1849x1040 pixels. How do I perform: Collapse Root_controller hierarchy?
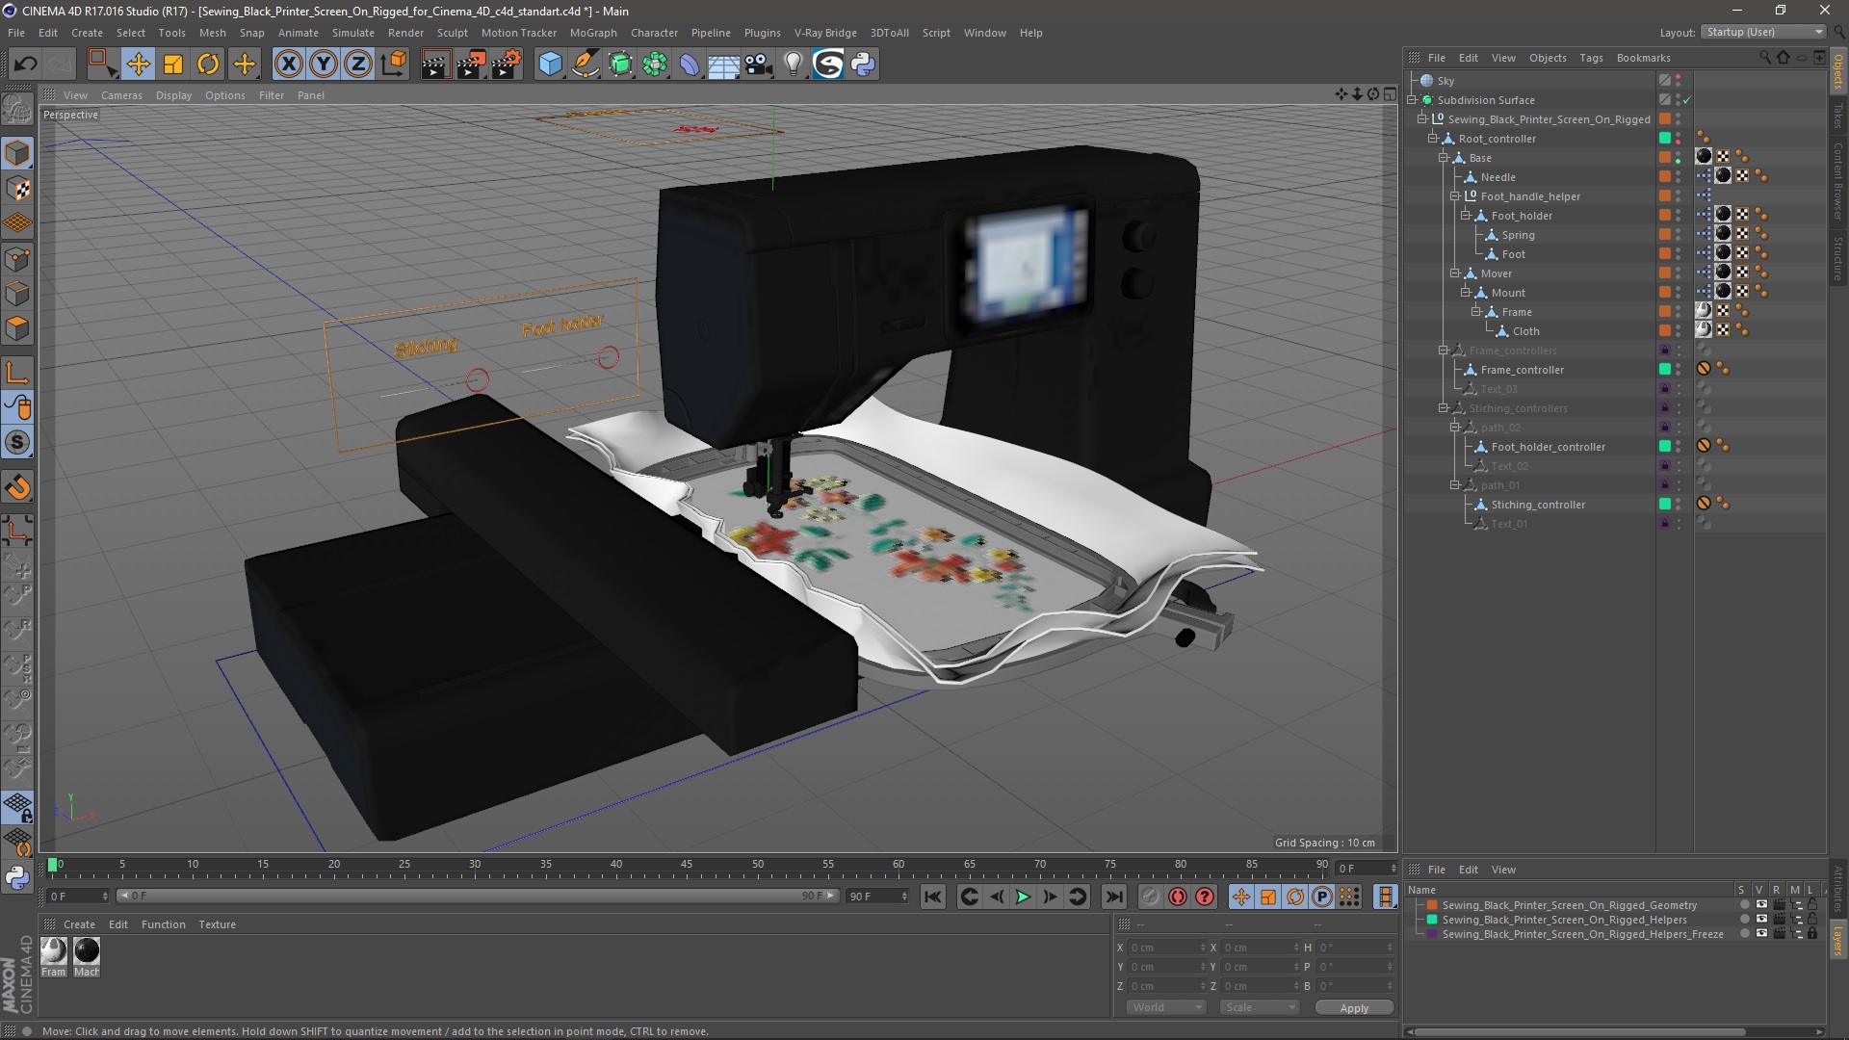coord(1433,139)
